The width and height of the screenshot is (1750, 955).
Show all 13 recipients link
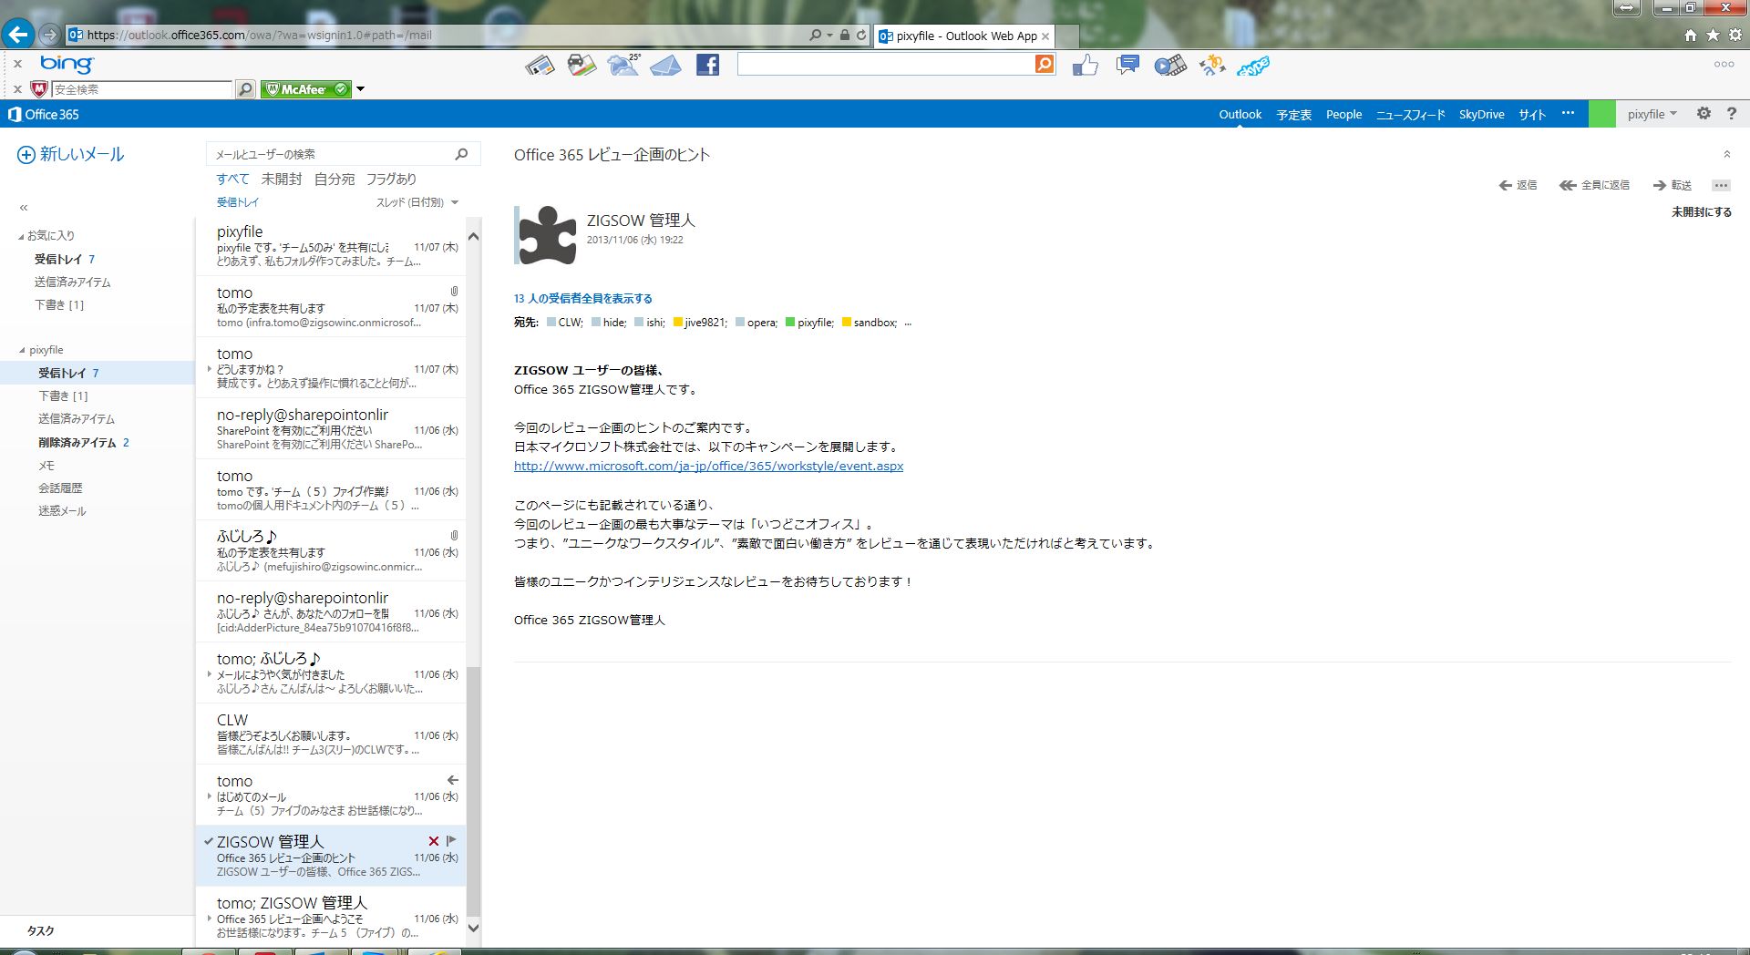(582, 298)
